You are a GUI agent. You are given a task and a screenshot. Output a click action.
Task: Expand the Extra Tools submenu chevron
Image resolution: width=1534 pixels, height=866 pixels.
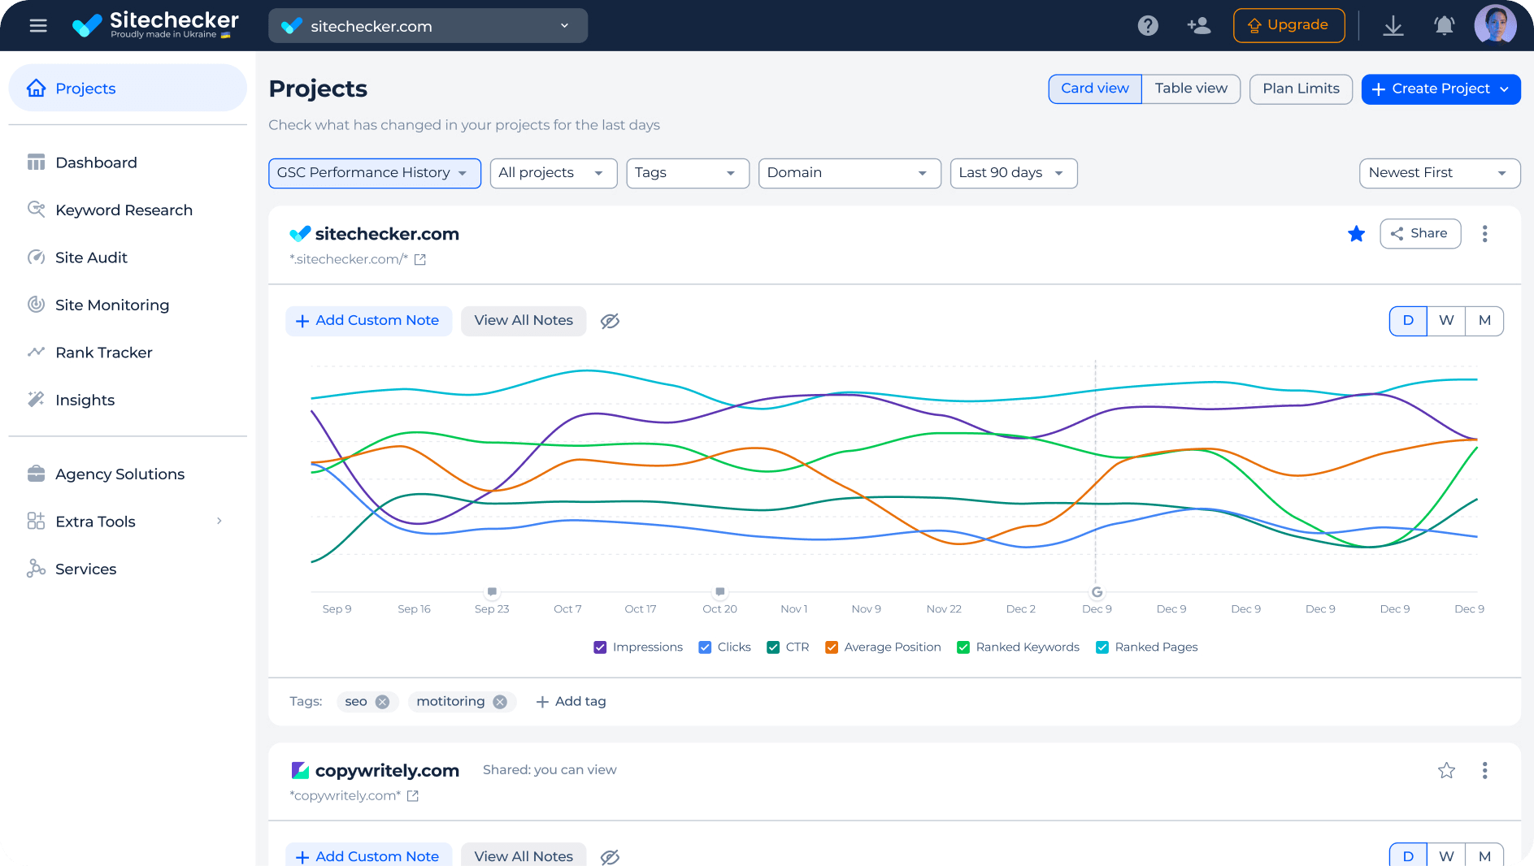click(x=219, y=521)
